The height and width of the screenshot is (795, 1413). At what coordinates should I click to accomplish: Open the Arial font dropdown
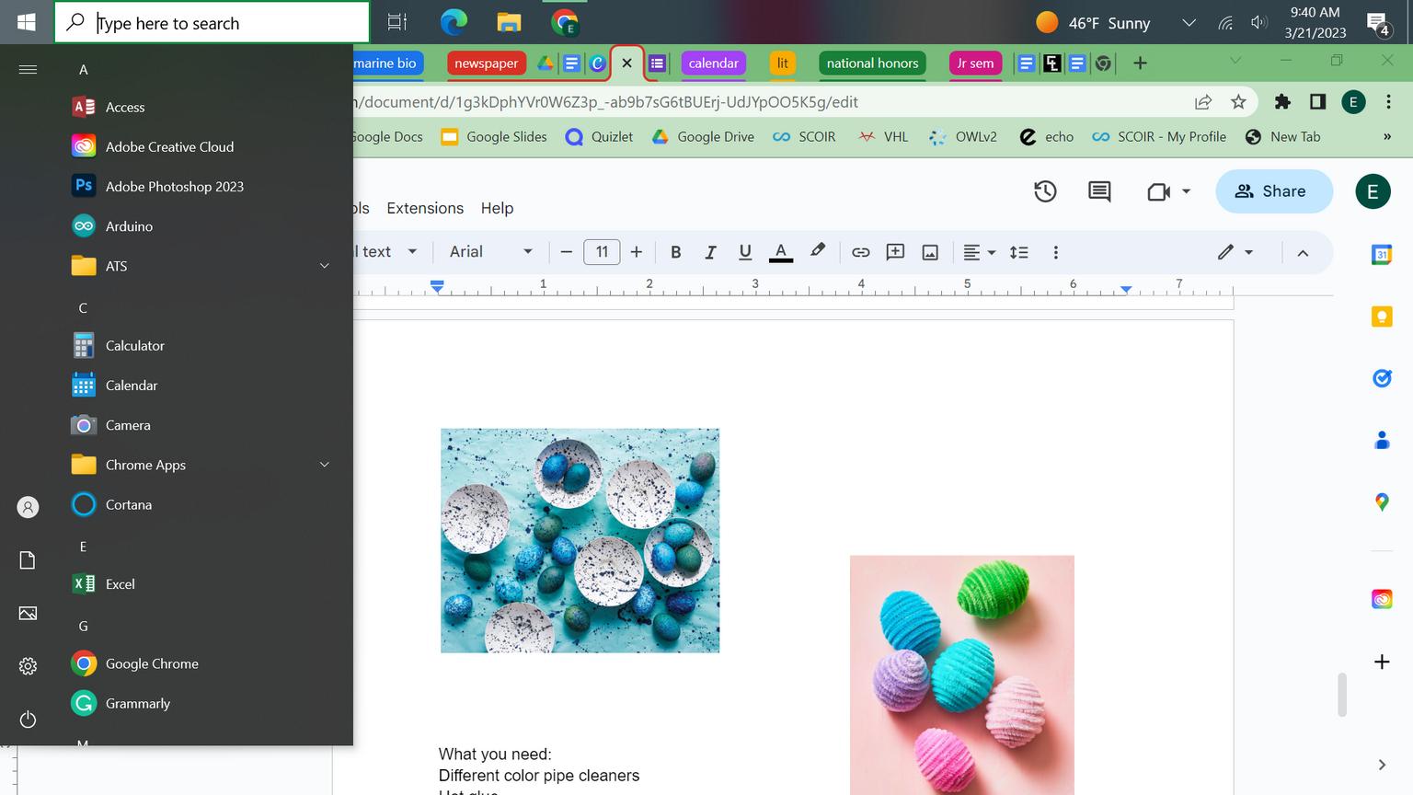tap(490, 252)
